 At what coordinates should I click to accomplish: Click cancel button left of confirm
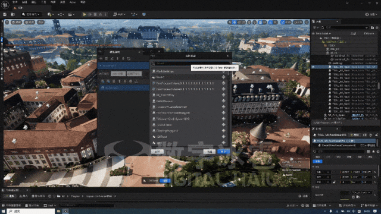210,152
